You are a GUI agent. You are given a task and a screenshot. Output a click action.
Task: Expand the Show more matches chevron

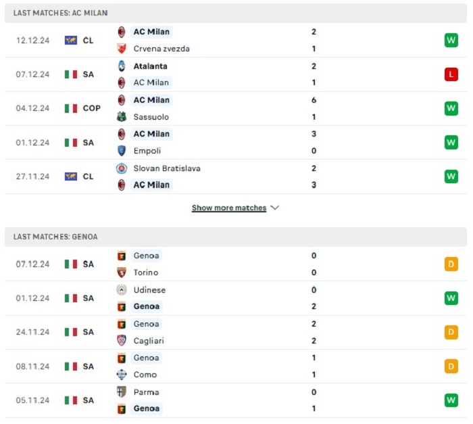275,208
